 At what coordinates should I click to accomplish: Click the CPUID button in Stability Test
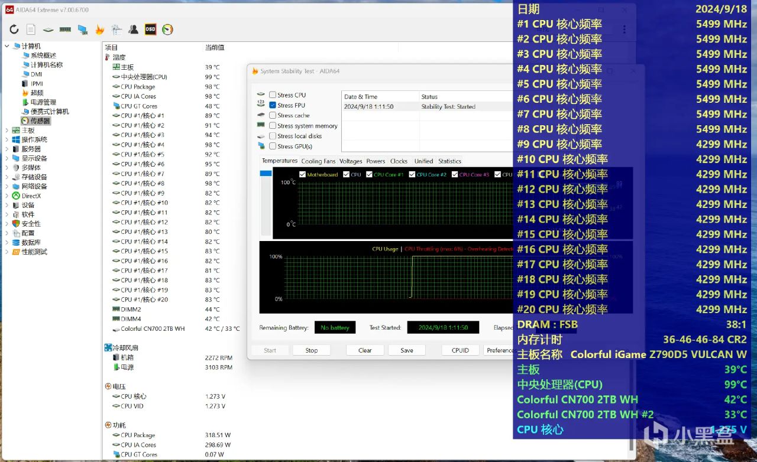tap(460, 350)
